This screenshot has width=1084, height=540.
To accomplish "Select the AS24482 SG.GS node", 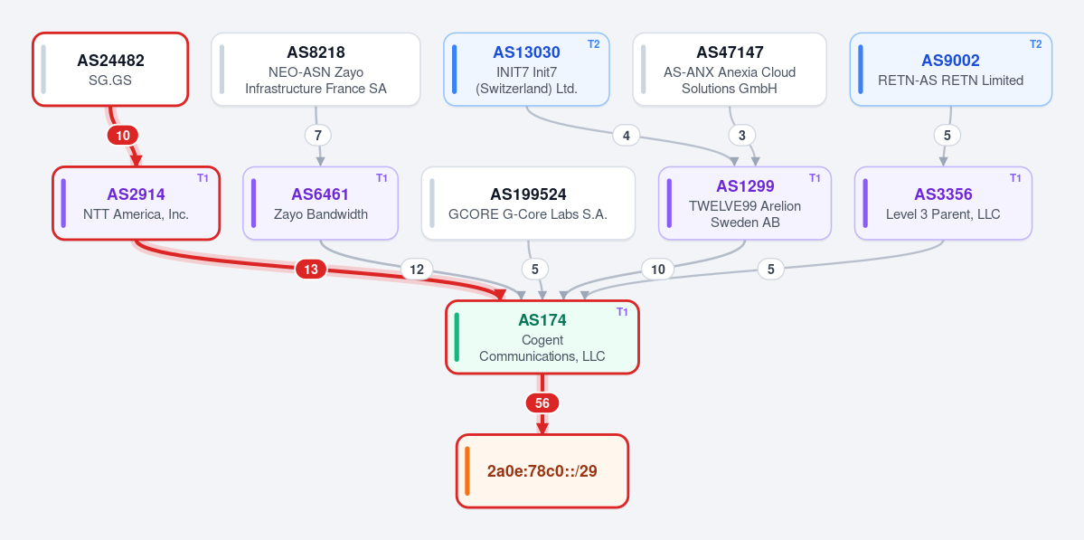I will (110, 69).
